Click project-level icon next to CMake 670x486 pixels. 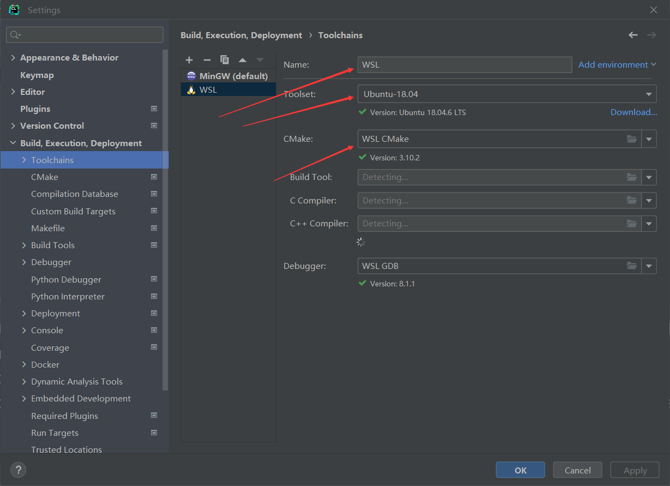(x=154, y=177)
